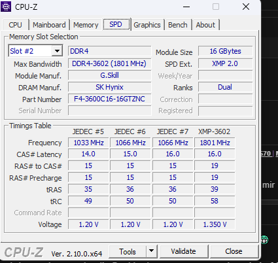Open the Bench tab
Image resolution: width=278 pixels, height=263 pixels.
pyautogui.click(x=178, y=25)
